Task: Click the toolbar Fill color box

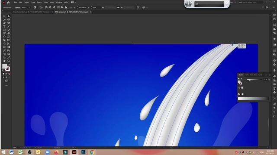Action: point(5,66)
